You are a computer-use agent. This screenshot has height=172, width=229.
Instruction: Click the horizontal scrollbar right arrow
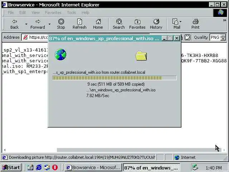[224, 150]
